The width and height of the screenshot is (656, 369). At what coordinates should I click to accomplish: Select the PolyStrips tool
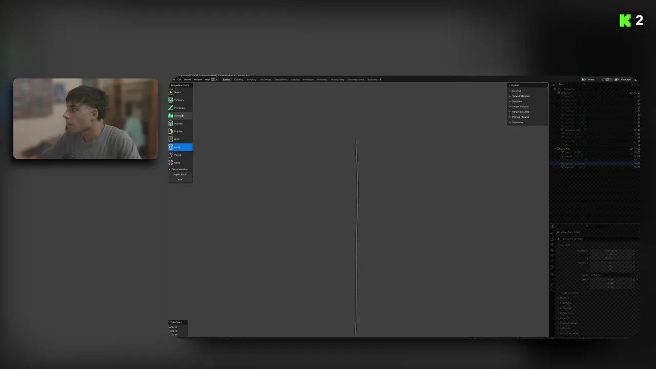coord(180,108)
